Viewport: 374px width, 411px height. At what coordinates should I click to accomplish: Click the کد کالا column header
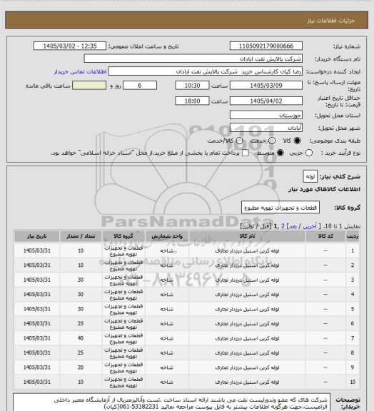[x=325, y=236]
